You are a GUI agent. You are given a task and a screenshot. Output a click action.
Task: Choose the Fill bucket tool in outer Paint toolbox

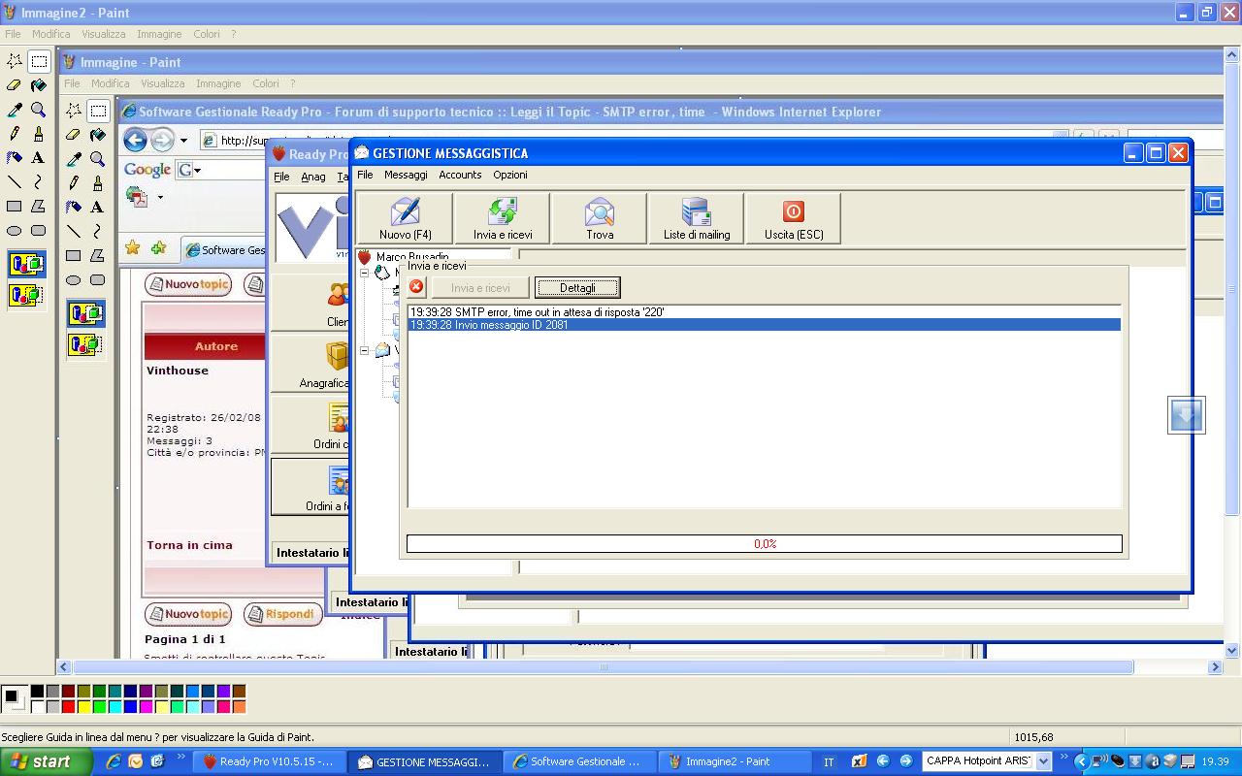click(39, 85)
